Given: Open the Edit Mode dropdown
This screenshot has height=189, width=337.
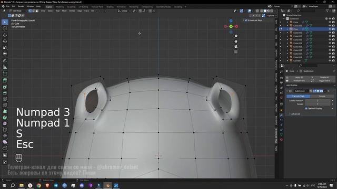Looking at the screenshot, I should pos(18,10).
